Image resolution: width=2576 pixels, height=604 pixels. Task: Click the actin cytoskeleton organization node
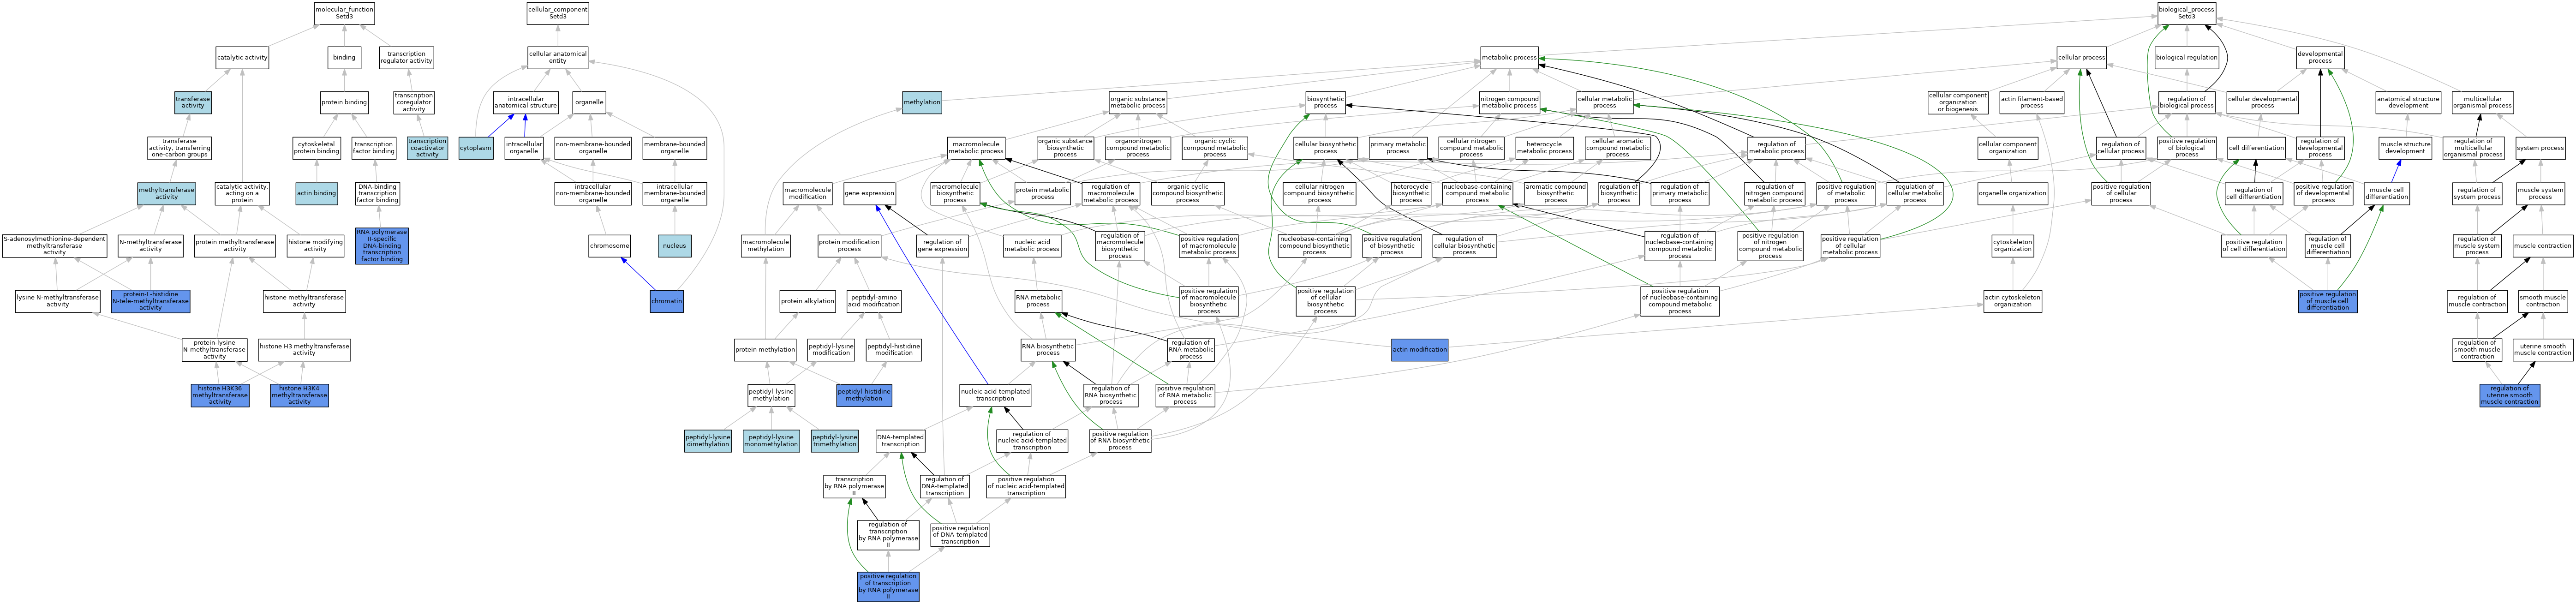(x=2013, y=301)
